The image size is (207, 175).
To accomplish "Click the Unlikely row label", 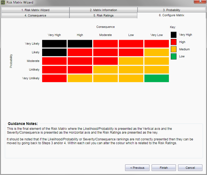I will (x=34, y=70).
